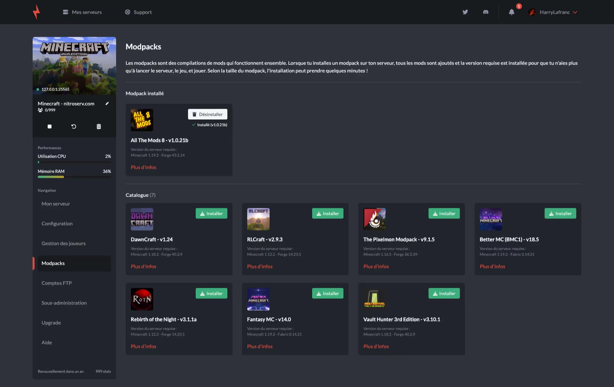614x387 pixels.
Task: Click the RLCraft - v2.9.3 title
Action: 265,240
